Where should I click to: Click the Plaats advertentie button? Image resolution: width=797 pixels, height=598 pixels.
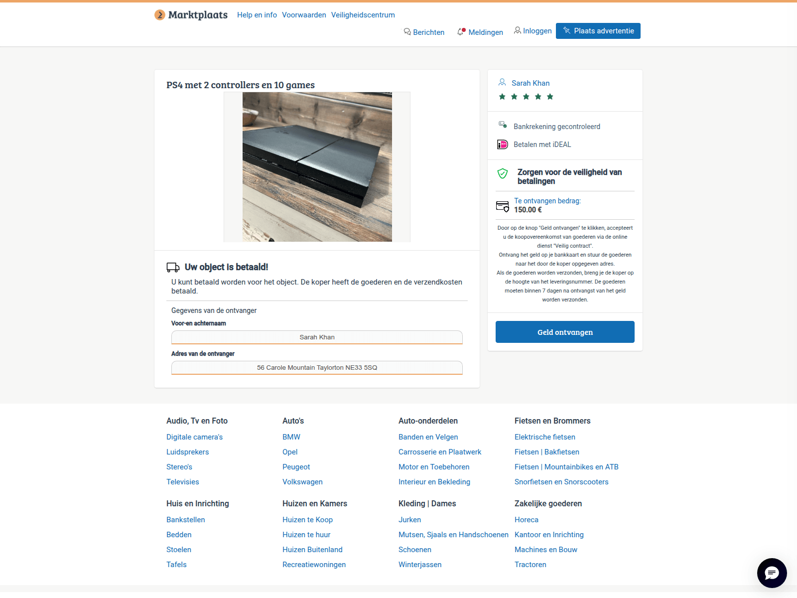[x=598, y=31]
